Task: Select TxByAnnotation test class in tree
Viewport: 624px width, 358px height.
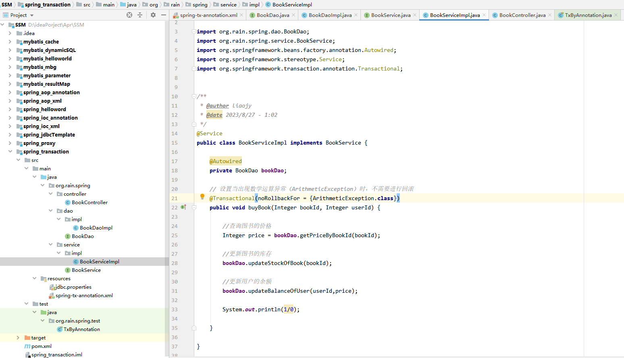Action: pos(82,329)
